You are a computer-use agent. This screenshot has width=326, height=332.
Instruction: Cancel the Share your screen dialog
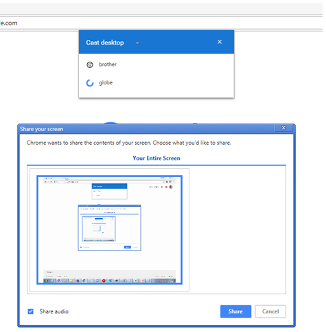point(270,311)
